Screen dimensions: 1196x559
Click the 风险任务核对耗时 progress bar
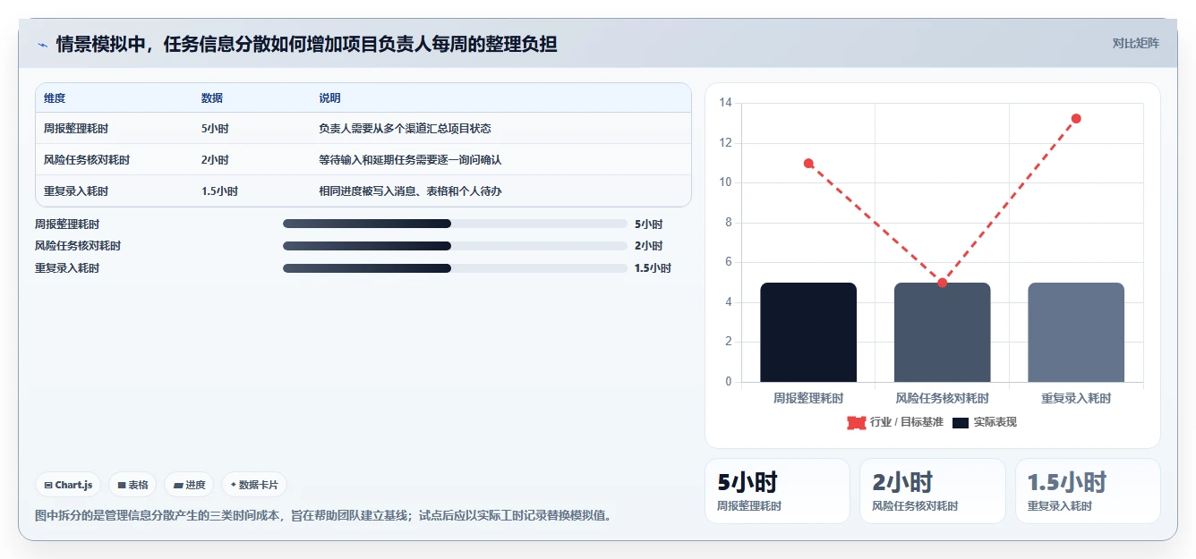coord(455,246)
